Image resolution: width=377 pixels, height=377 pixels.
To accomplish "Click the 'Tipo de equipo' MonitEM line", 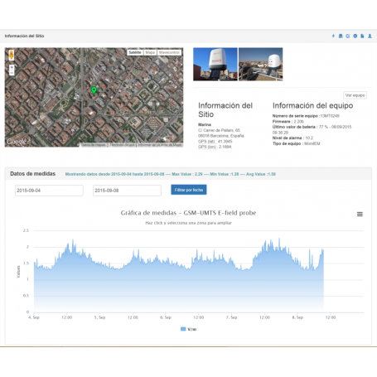I will point(296,143).
